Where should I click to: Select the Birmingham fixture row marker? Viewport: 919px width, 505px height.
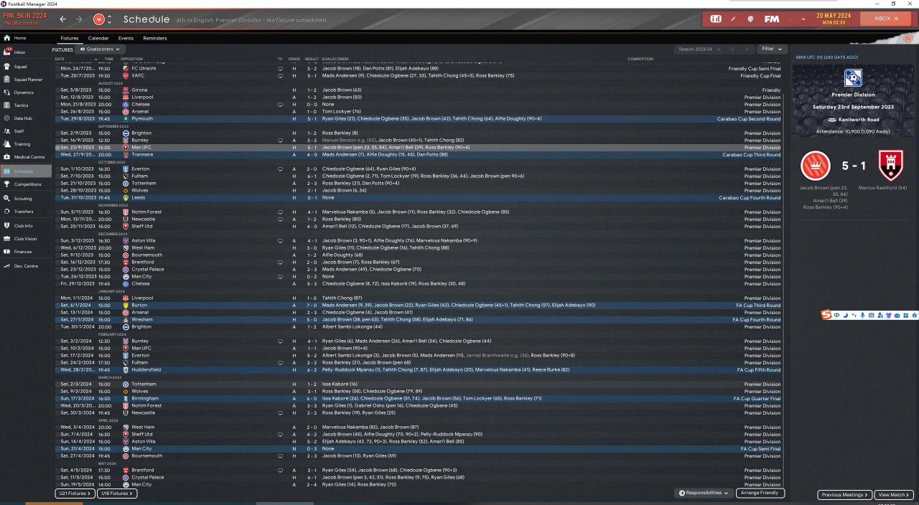click(57, 399)
